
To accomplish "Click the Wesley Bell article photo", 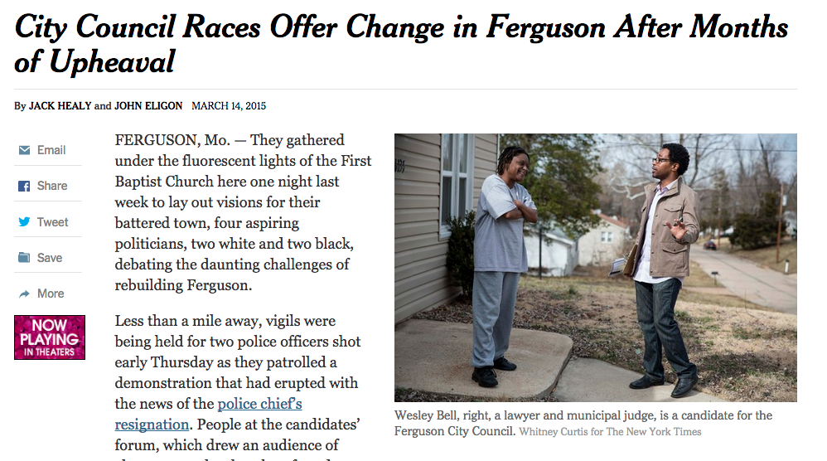I will (595, 268).
